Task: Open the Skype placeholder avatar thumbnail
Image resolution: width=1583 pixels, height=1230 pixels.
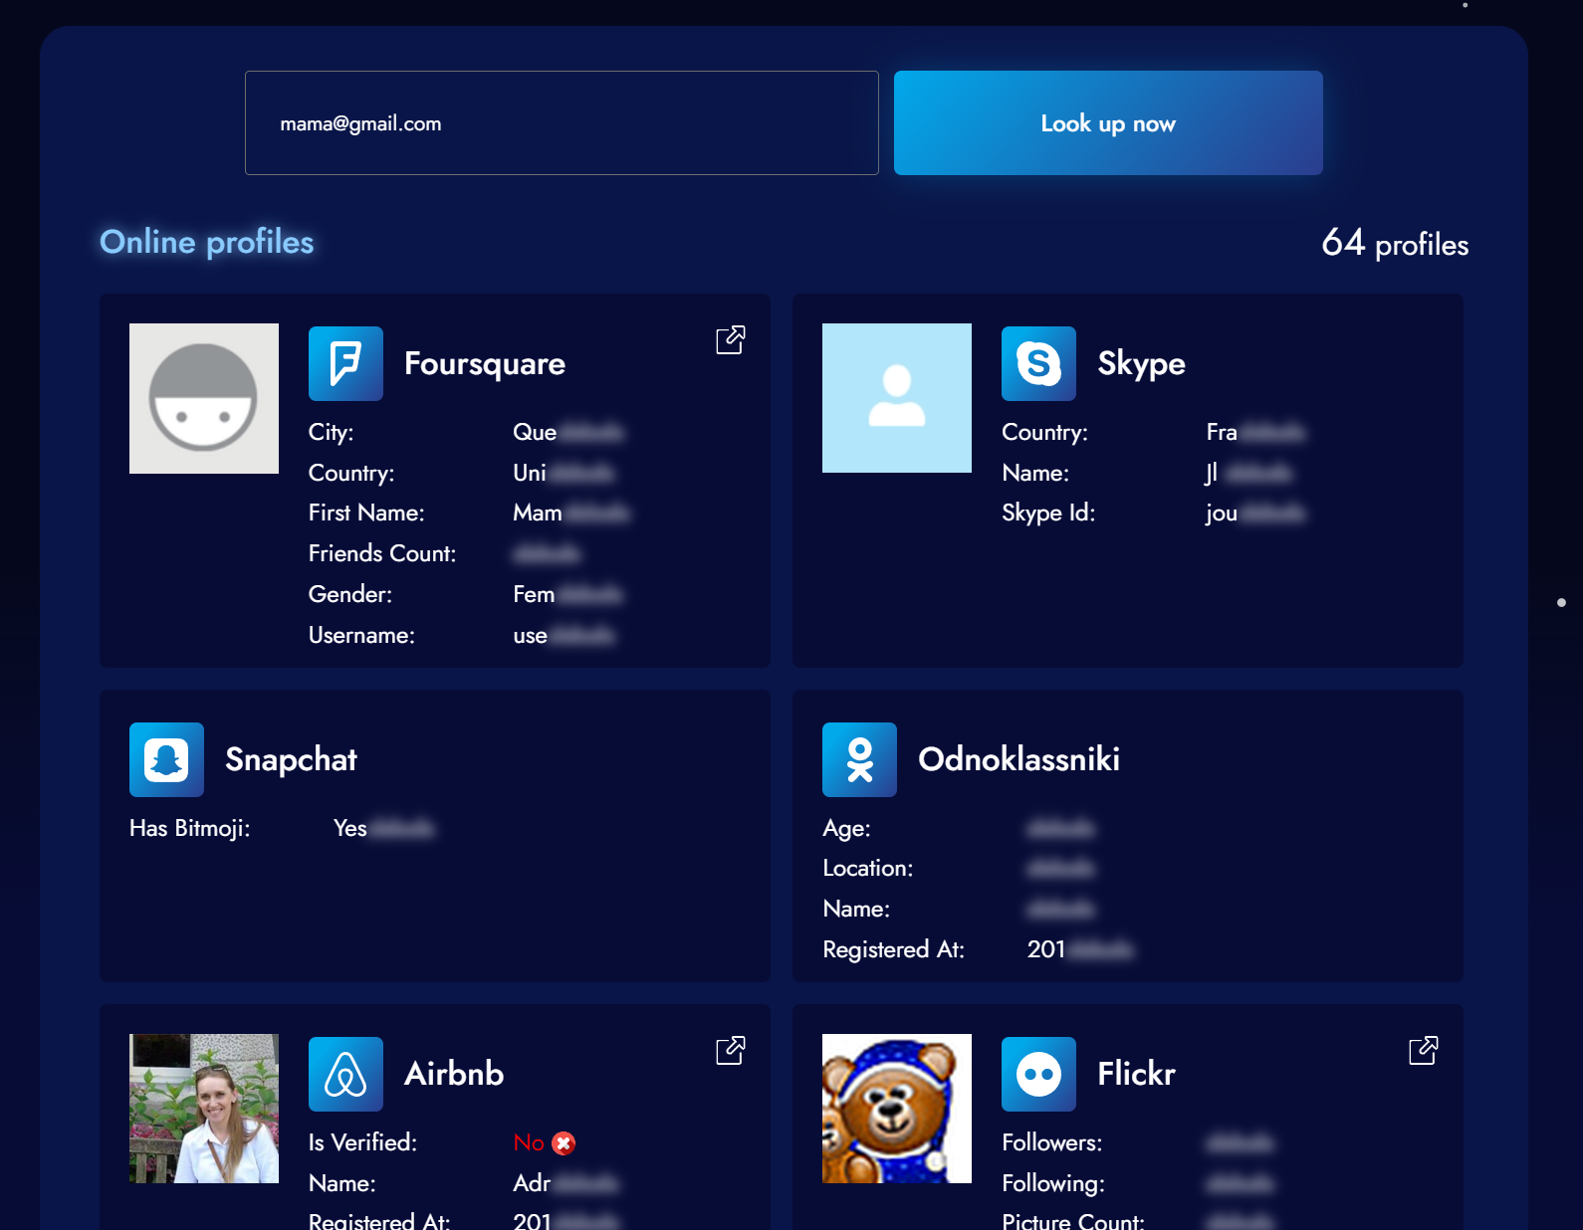Action: (x=897, y=398)
